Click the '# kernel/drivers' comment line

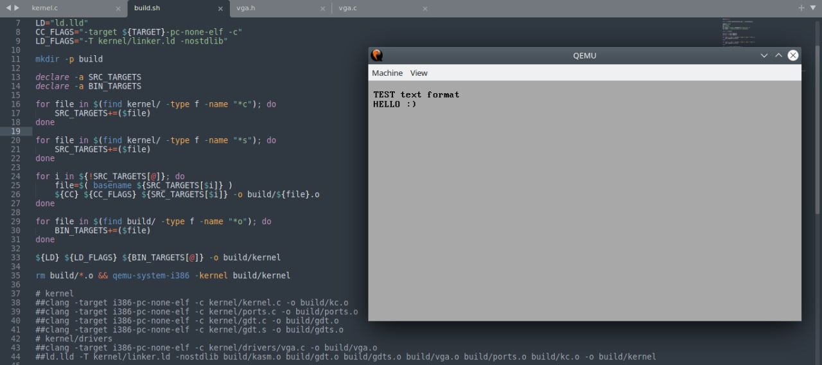tap(74, 338)
